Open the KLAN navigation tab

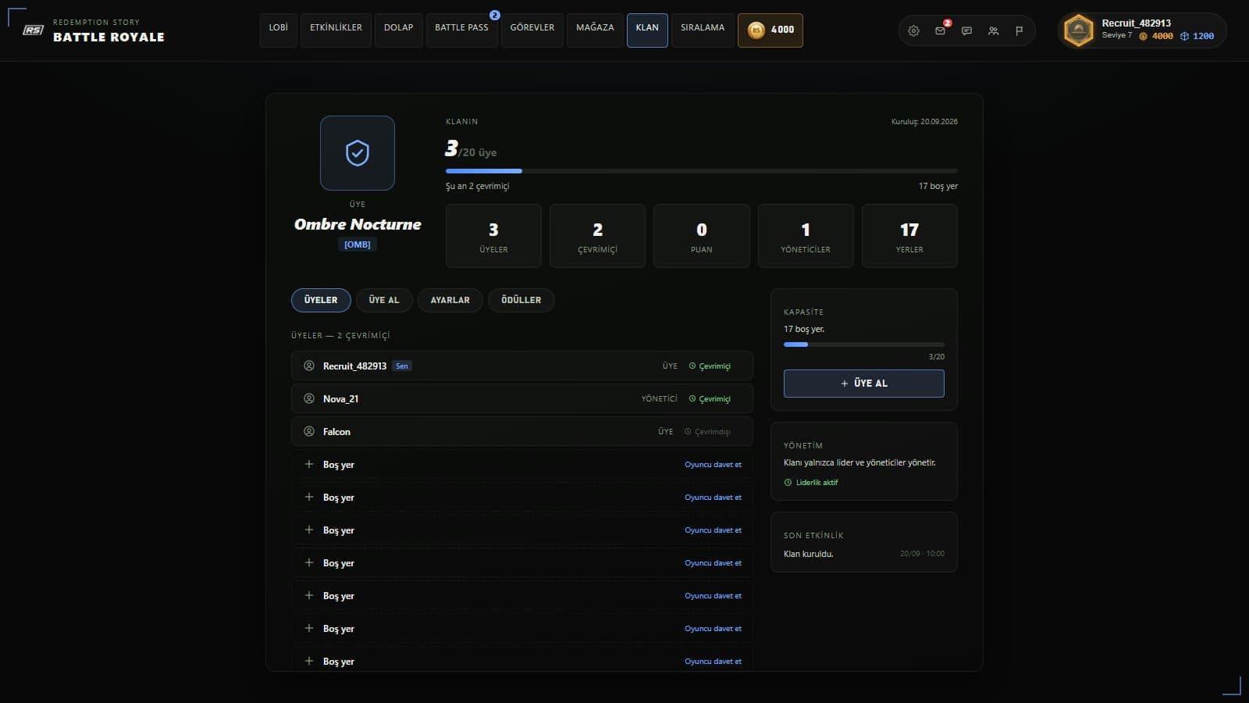[x=647, y=30]
